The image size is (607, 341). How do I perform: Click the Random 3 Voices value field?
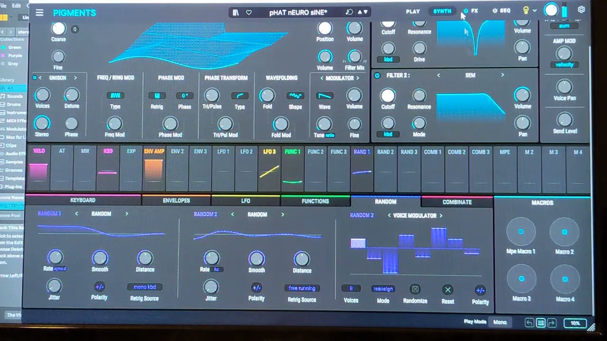351,289
